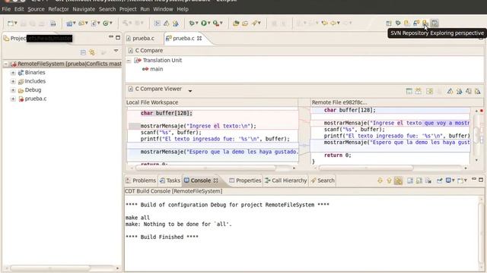This screenshot has height=273, width=487.
Task: Open the Debug button dropdown arrow
Action: coord(197,23)
